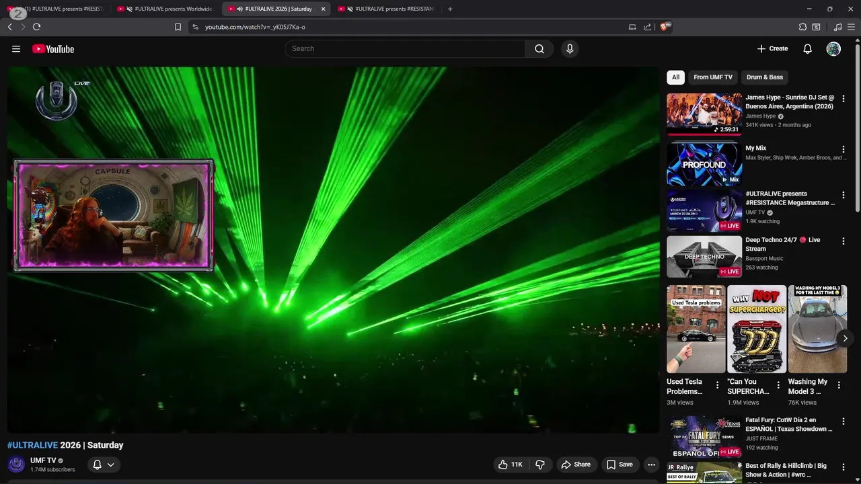The image size is (861, 484).
Task: Open the YouTube guide hamburger menu
Action: coord(16,48)
